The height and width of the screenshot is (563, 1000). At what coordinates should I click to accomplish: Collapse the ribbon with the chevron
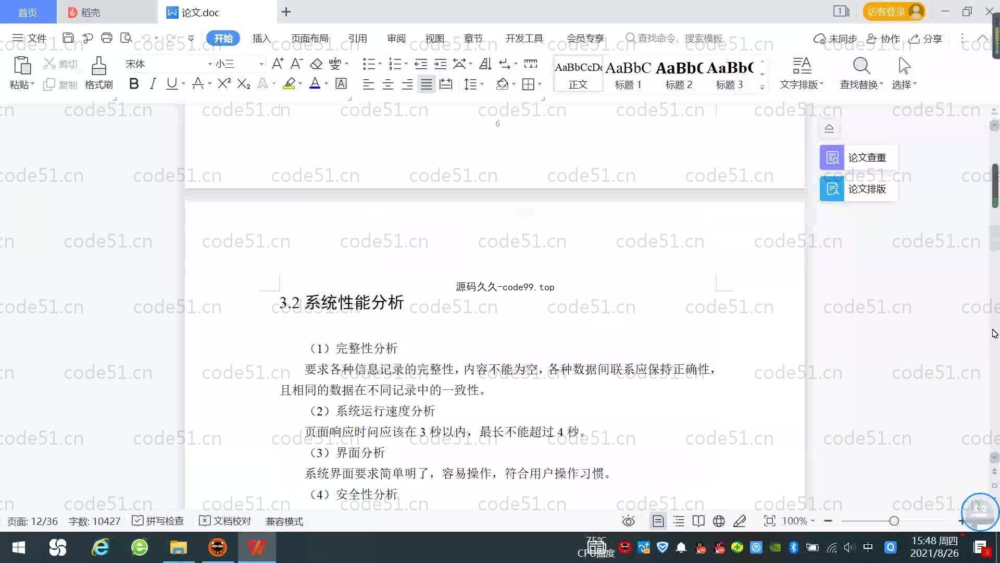click(983, 39)
